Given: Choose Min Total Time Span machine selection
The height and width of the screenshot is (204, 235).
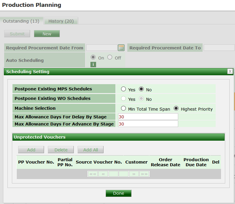Looking at the screenshot, I should (x=123, y=109).
